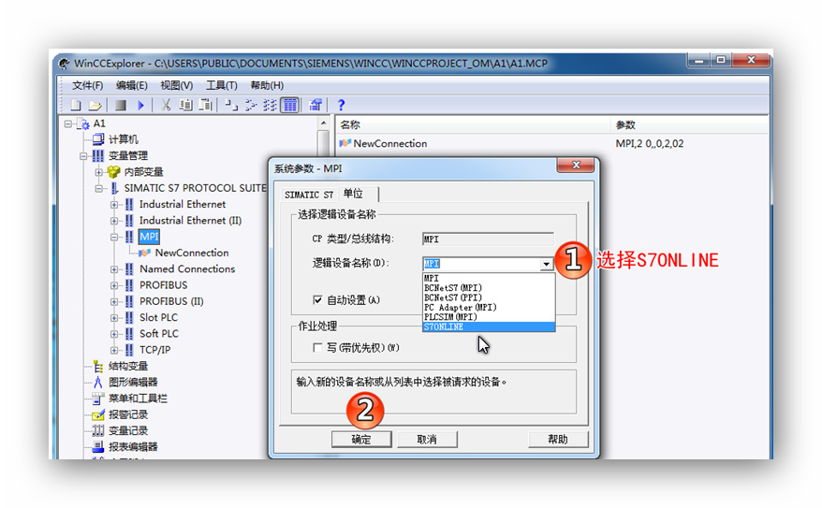This screenshot has height=508, width=822.
Task: Open the 编辑(E) menu
Action: (132, 85)
